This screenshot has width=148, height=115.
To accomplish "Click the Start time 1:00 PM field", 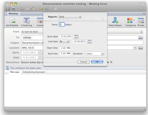I will click(x=65, y=48).
